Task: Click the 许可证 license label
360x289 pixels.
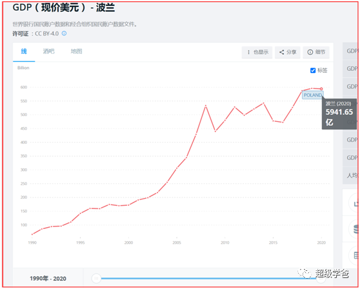Action: click(21, 34)
